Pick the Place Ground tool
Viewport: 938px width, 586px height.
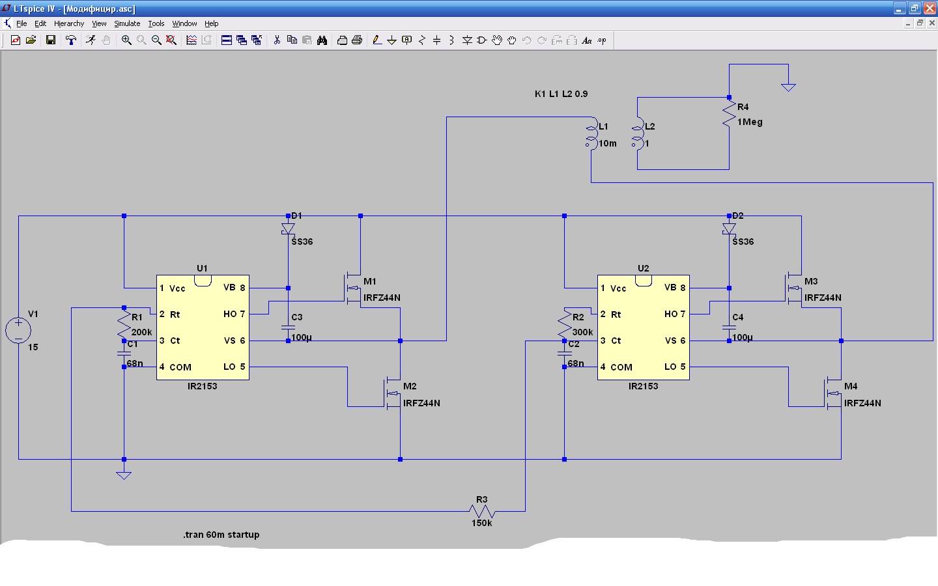(x=391, y=40)
